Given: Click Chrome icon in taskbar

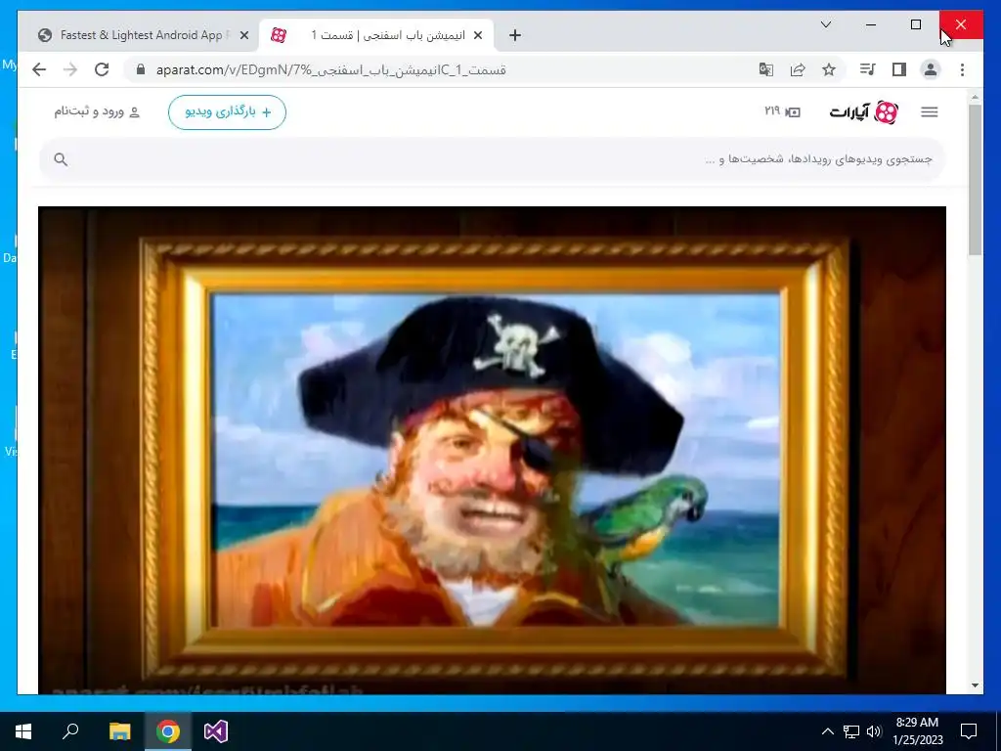Looking at the screenshot, I should [x=168, y=731].
